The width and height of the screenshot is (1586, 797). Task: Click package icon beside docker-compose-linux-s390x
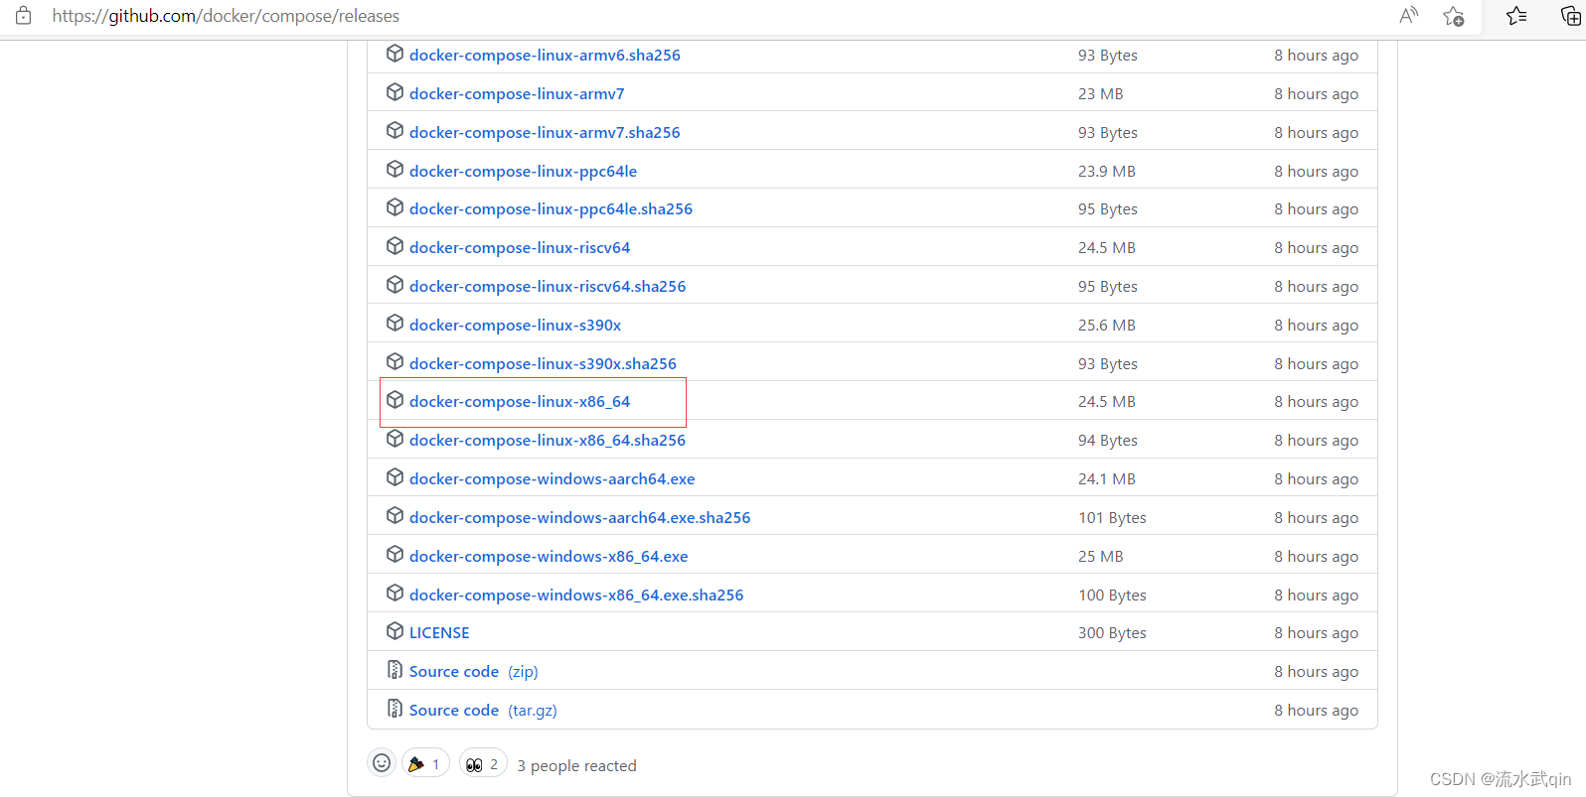pyautogui.click(x=395, y=324)
